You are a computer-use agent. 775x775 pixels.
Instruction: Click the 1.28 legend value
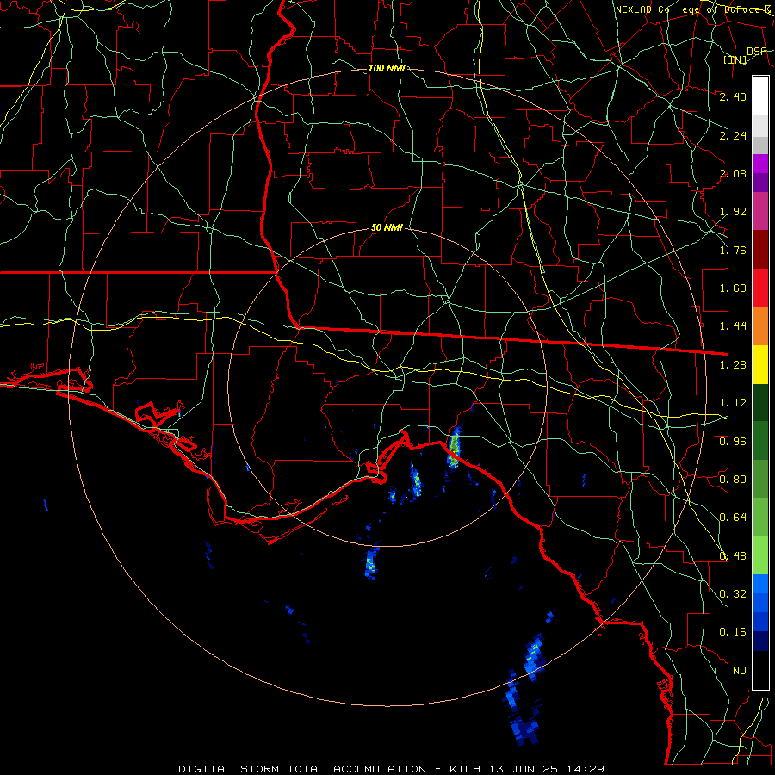coord(733,365)
